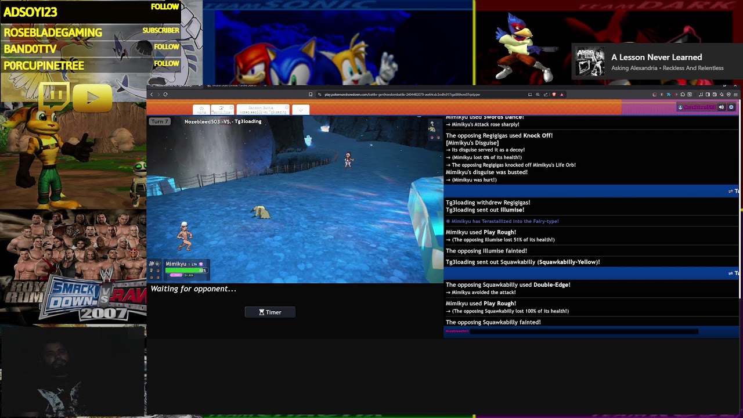743x418 pixels.
Task: Click the Mimikyu Terastallized log line
Action: coord(502,221)
